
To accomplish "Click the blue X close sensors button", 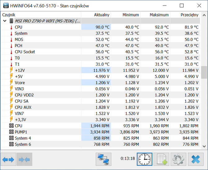I will 196,159.
